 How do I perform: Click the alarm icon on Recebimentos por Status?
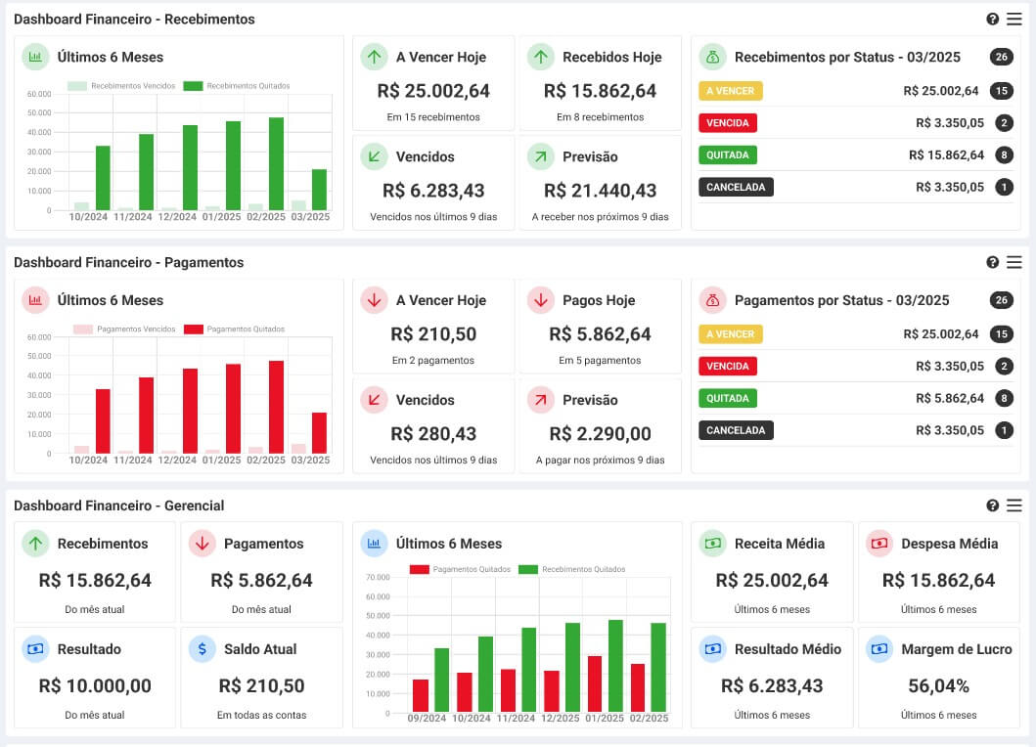click(712, 57)
